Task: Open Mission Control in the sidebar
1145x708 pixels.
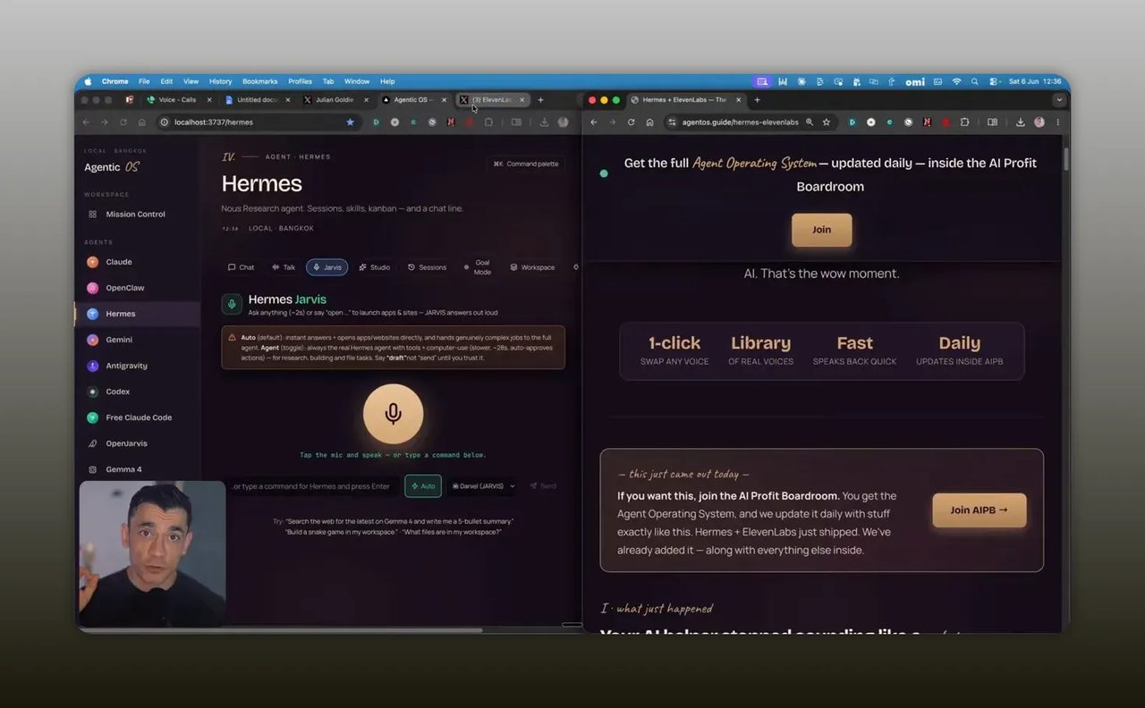Action: pos(135,215)
